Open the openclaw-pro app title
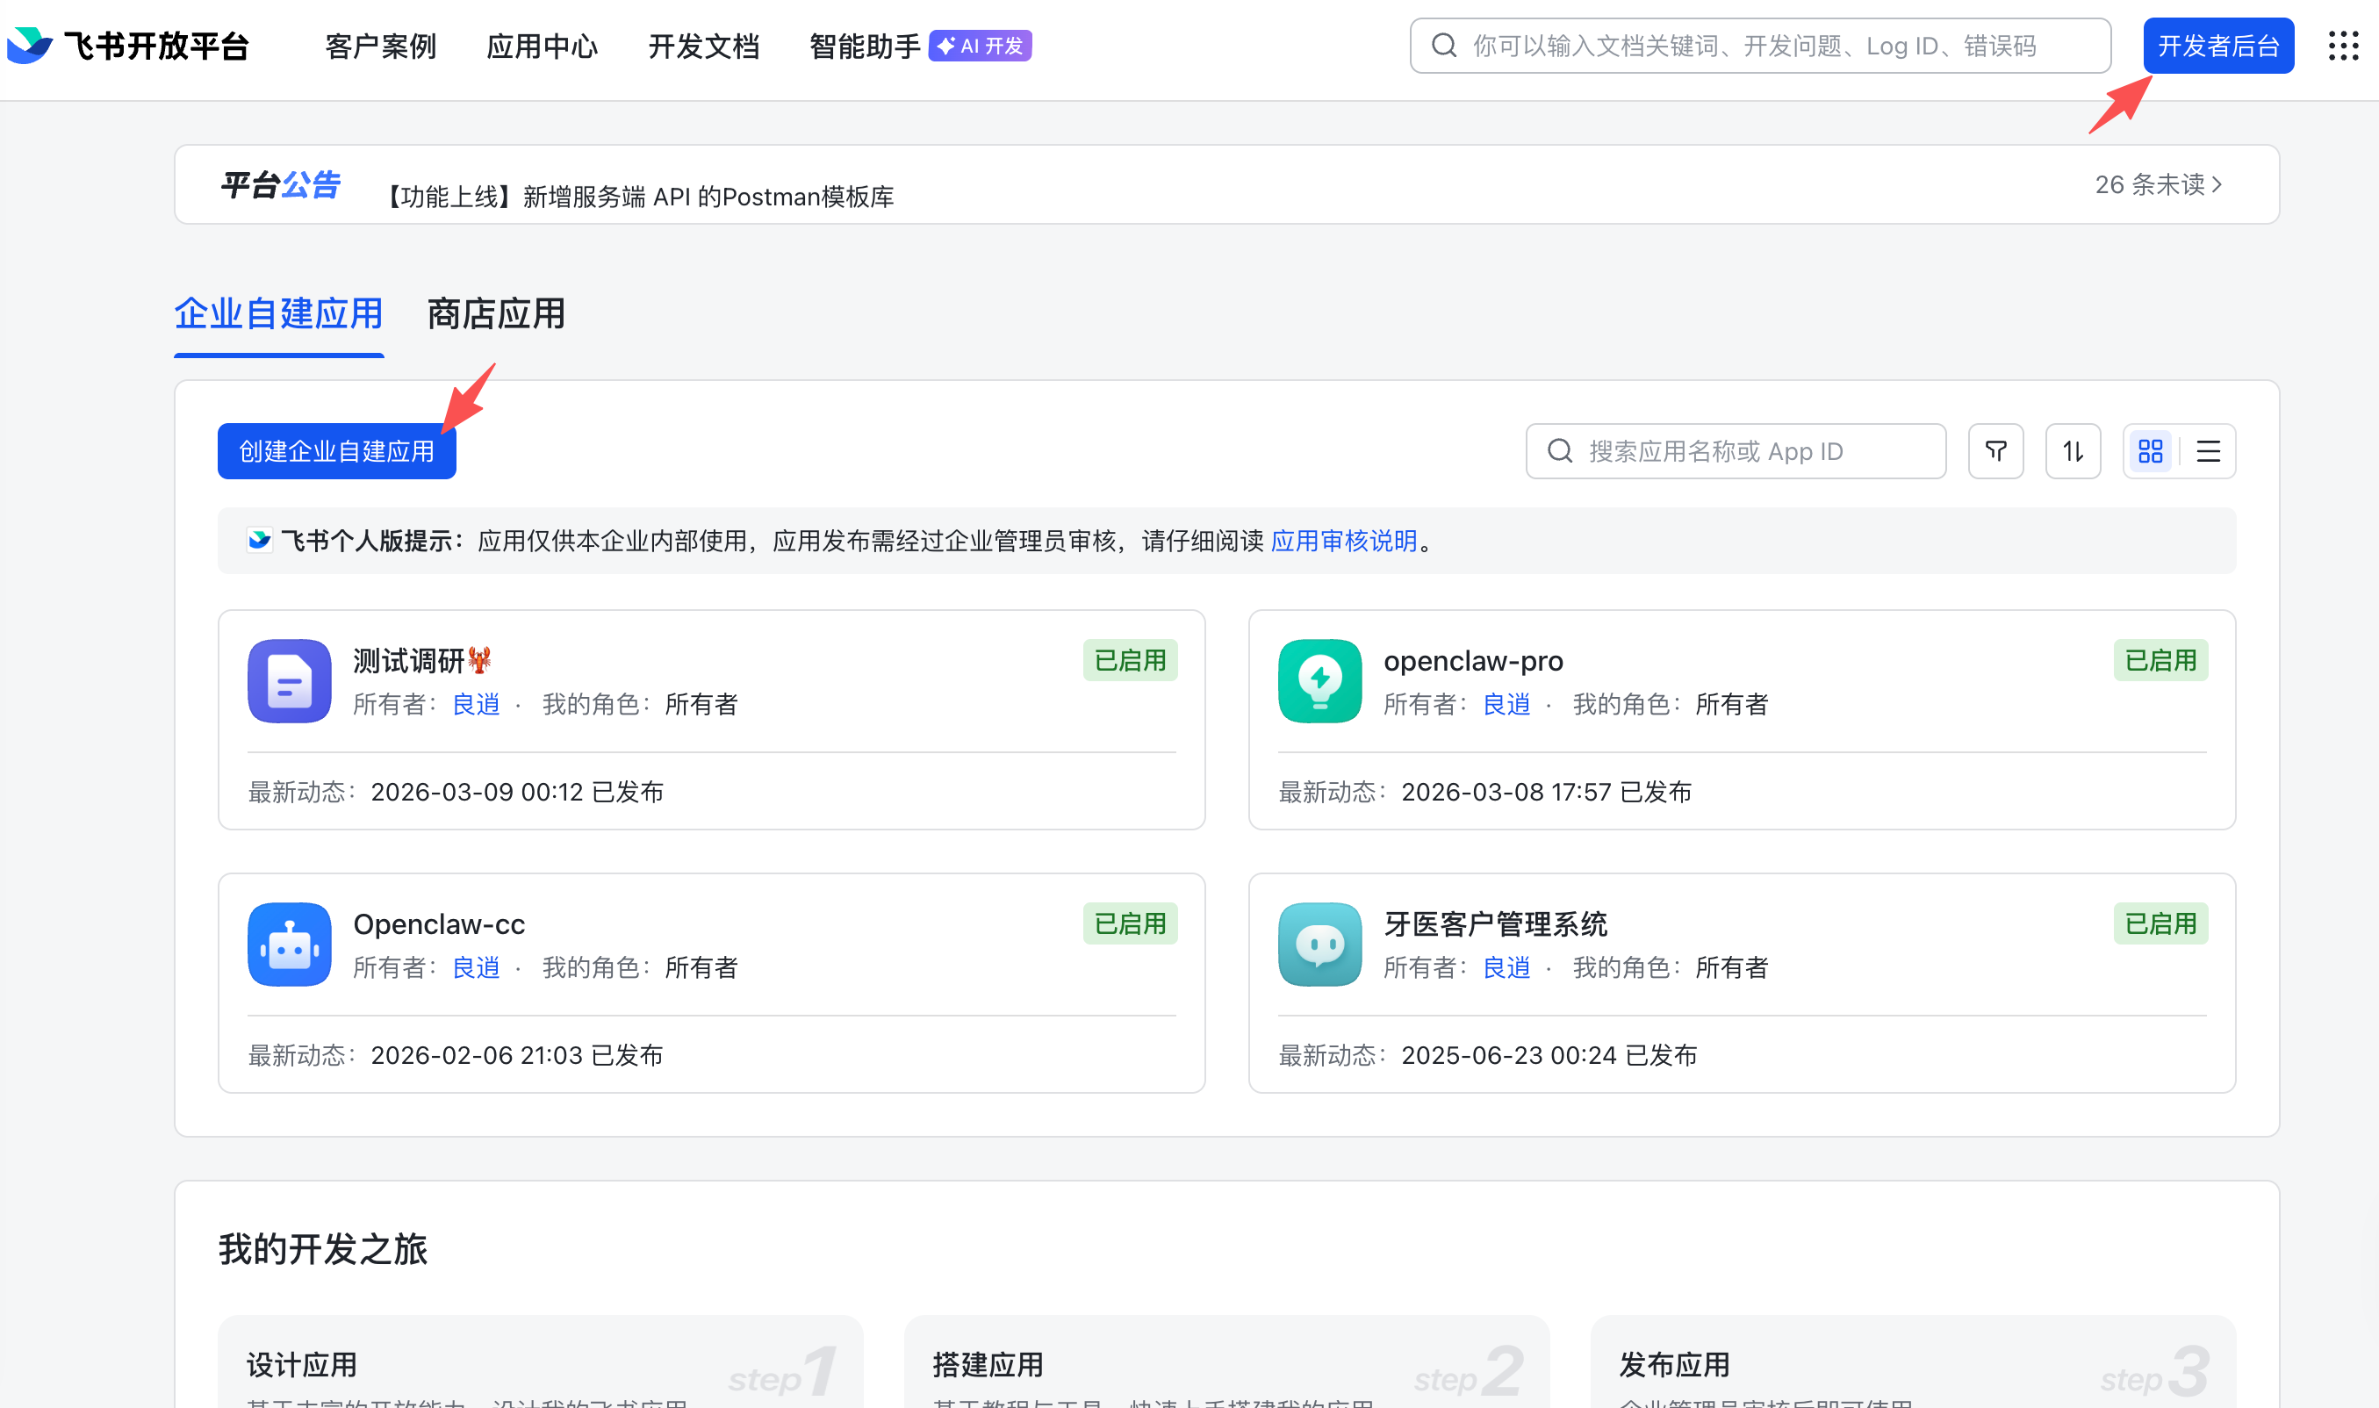Viewport: 2379px width, 1408px height. 1473,660
